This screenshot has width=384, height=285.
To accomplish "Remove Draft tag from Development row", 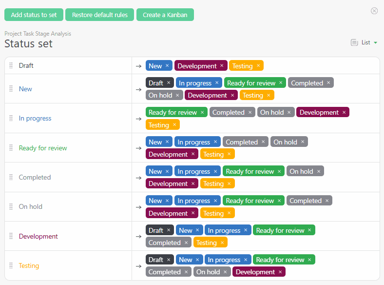I will pyautogui.click(x=169, y=230).
